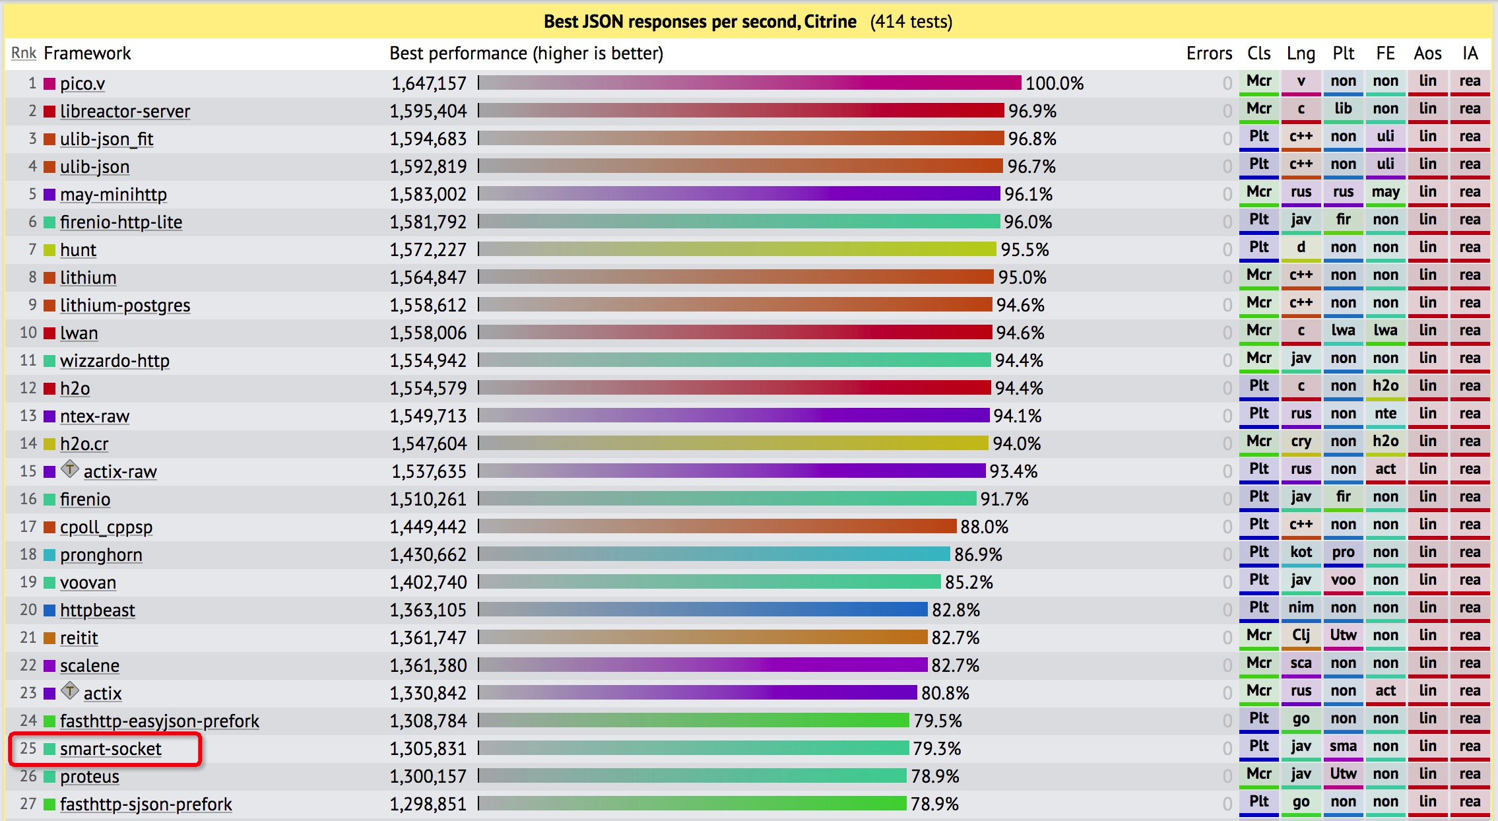Open the wizzardo-http framework link

[115, 361]
